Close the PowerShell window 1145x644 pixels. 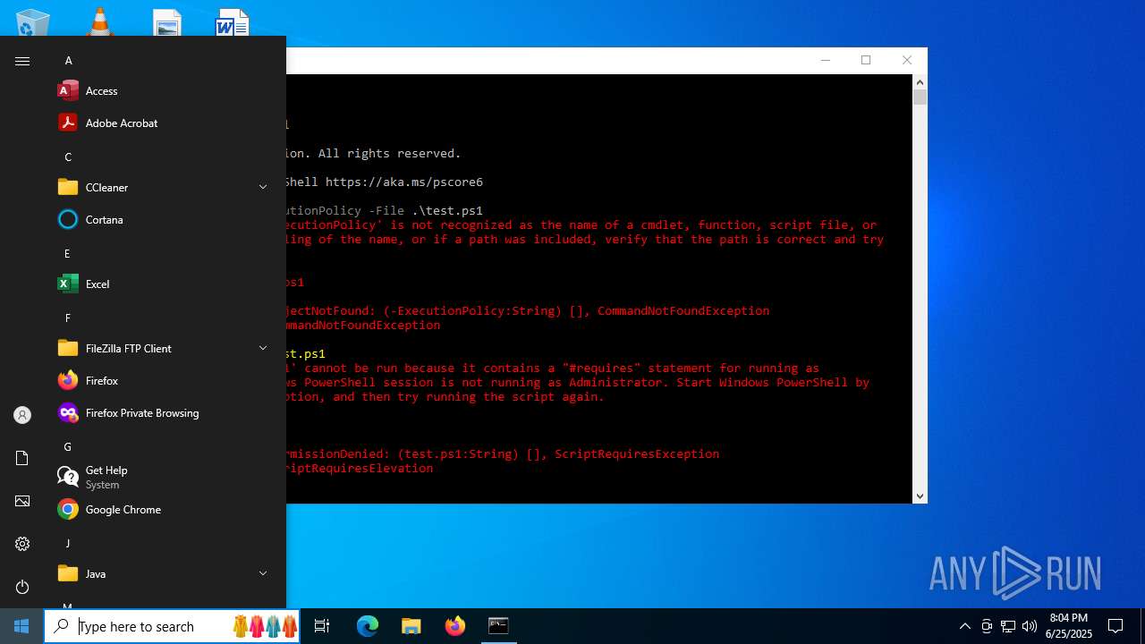click(x=907, y=60)
